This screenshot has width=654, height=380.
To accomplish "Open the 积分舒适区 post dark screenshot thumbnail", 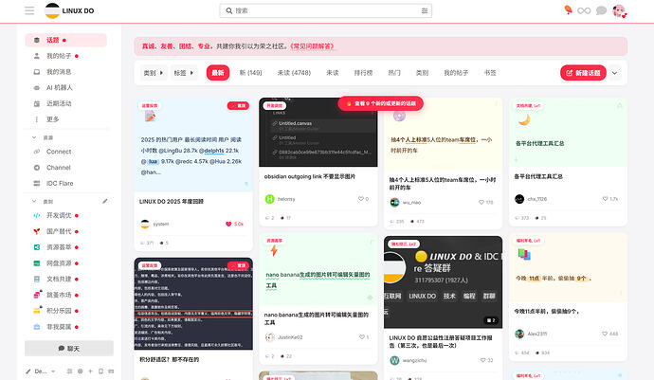I will pyautogui.click(x=193, y=303).
